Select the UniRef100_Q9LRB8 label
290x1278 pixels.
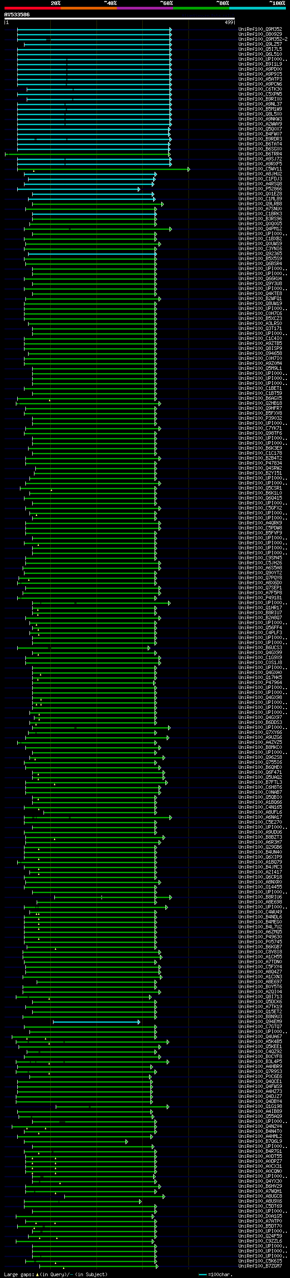coord(260,204)
